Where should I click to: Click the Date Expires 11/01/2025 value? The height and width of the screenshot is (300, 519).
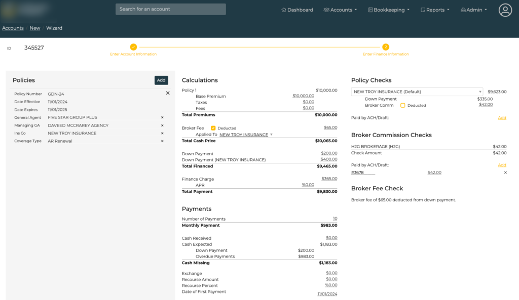pos(58,110)
